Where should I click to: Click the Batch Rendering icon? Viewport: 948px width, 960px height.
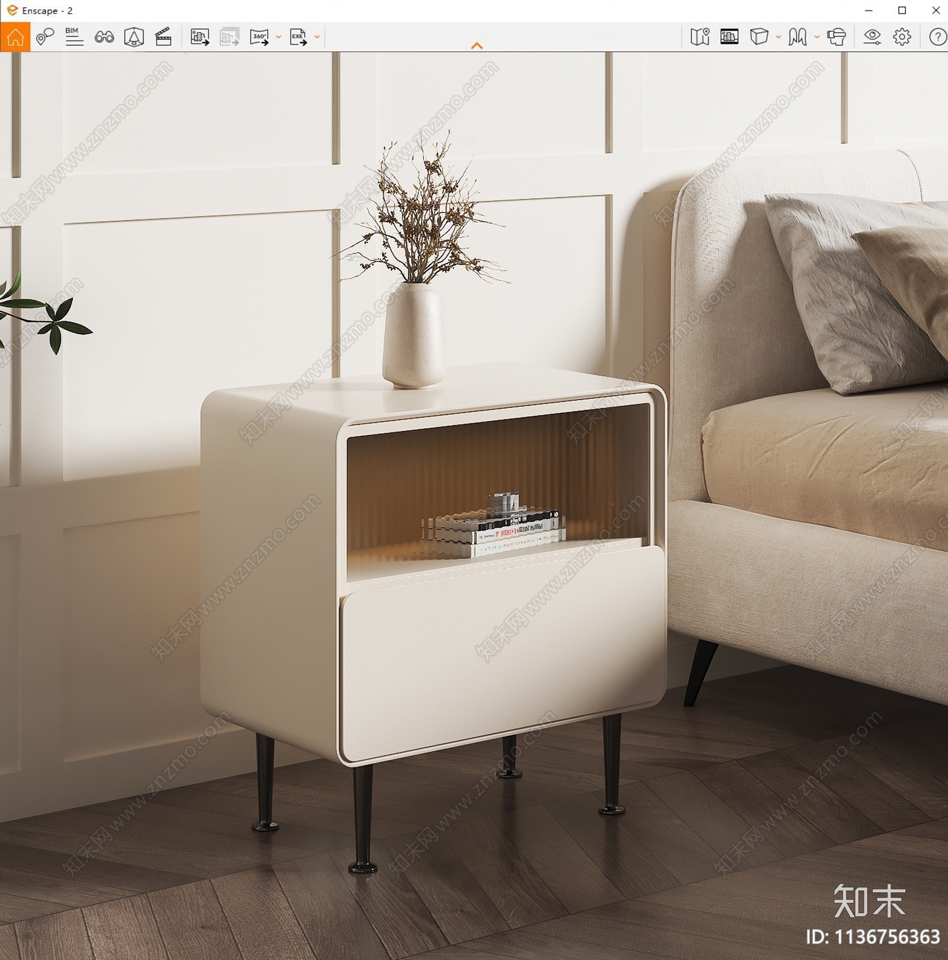coord(229,37)
